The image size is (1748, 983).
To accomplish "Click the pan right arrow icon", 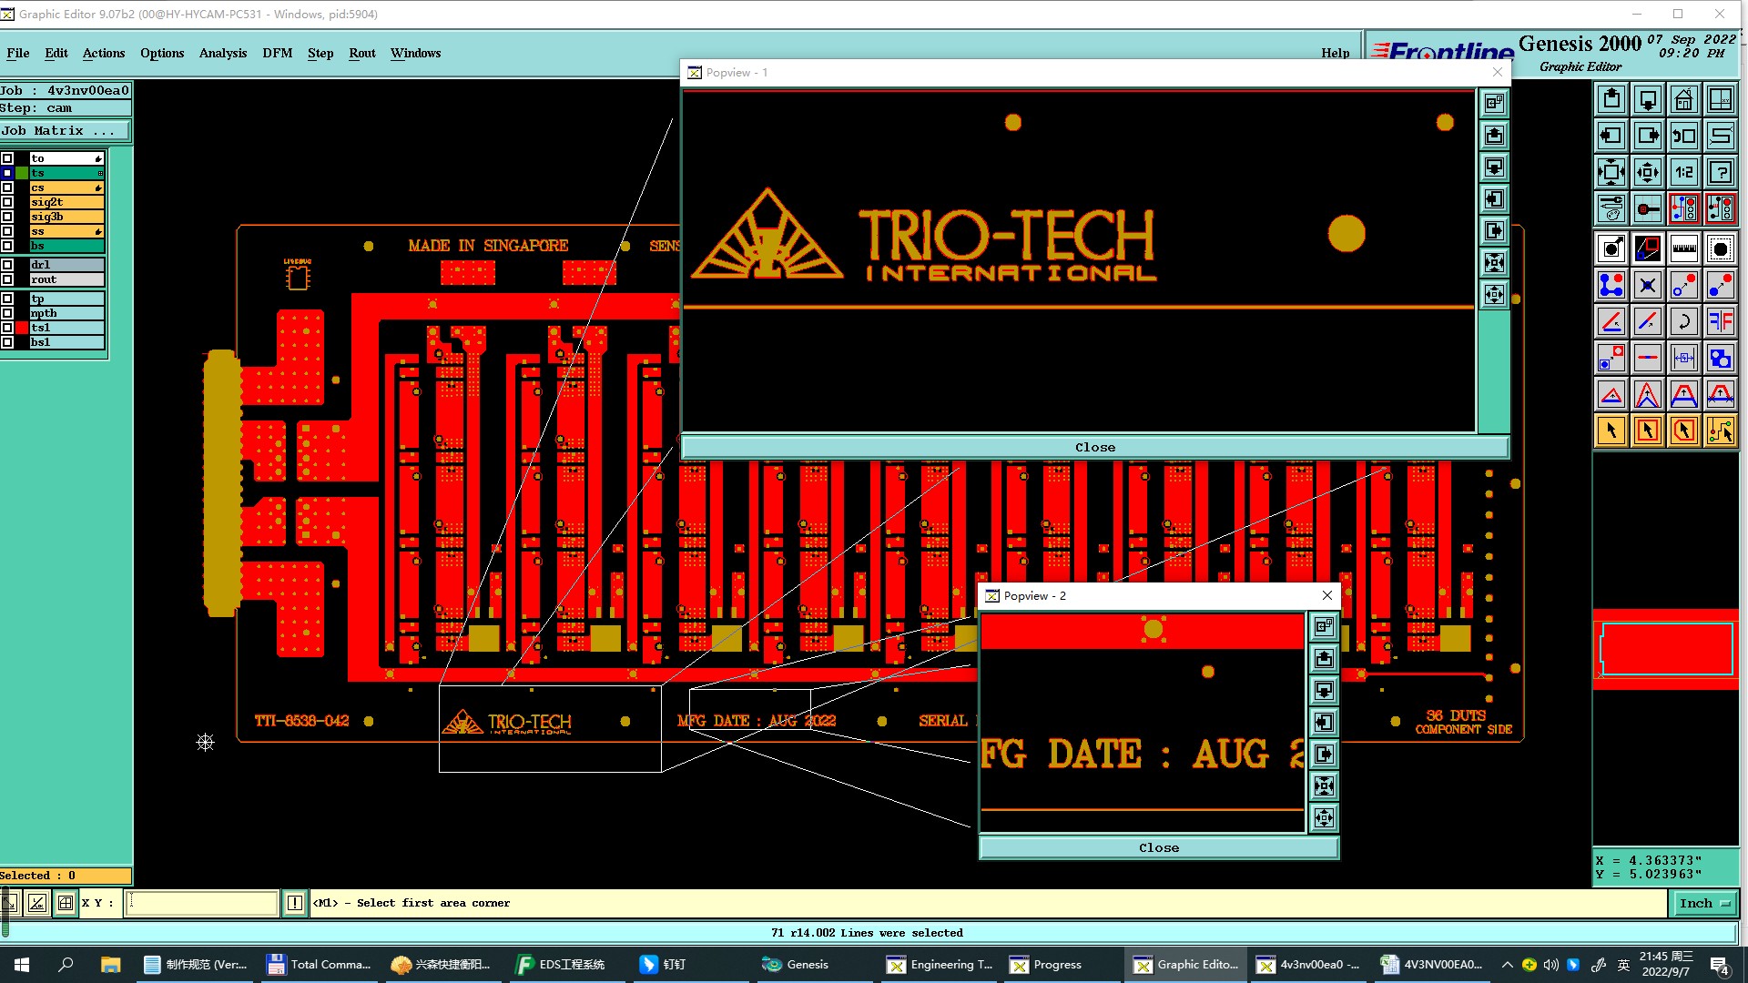I will click(1648, 136).
